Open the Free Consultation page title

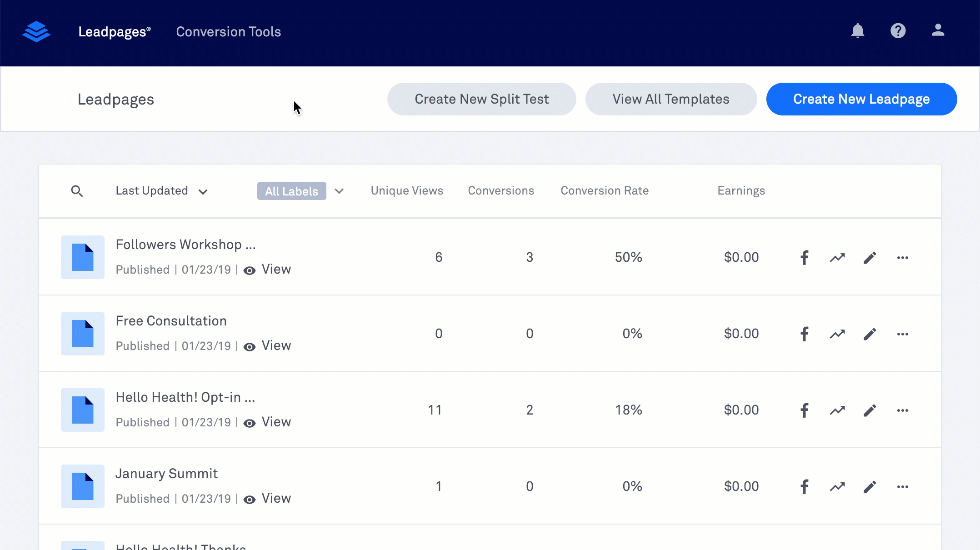(x=171, y=321)
